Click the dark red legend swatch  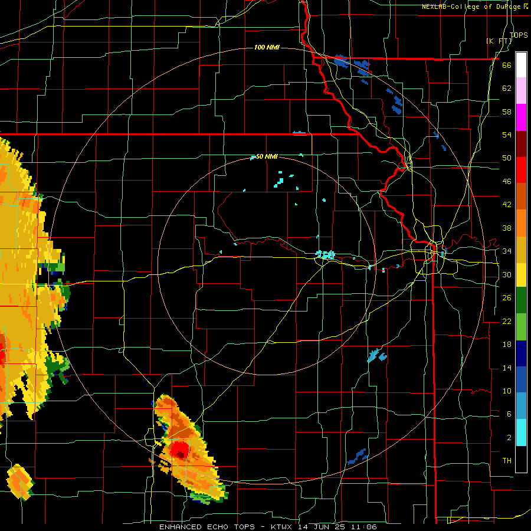521,143
